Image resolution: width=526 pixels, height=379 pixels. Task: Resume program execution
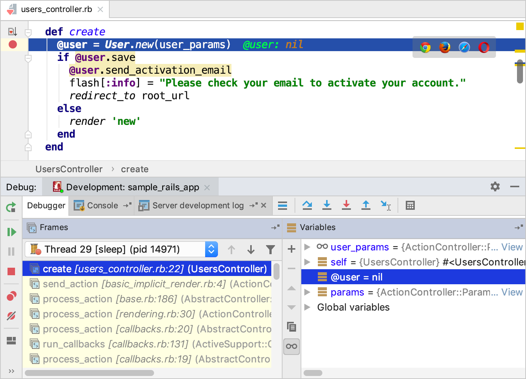pyautogui.click(x=11, y=232)
